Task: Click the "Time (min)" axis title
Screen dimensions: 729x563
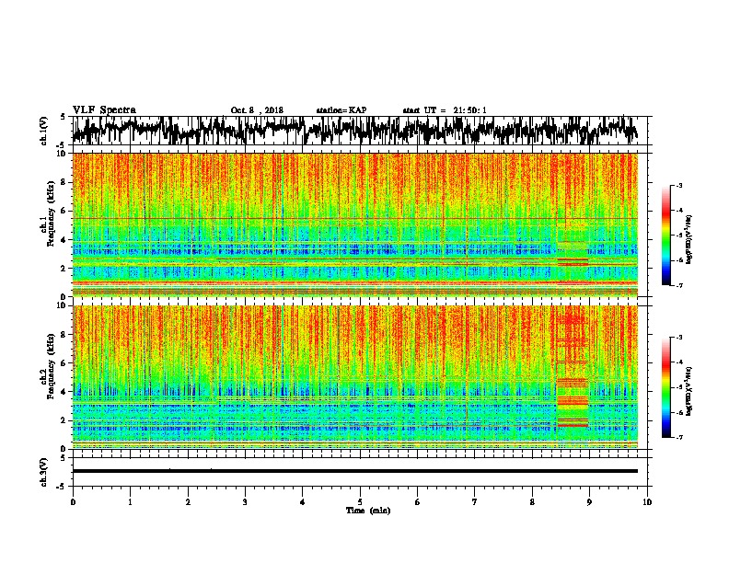Action: [368, 511]
